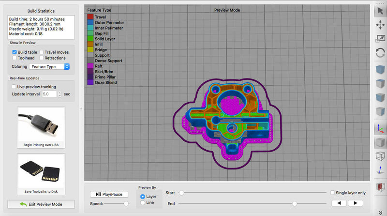Switch to wireframe cube view

coord(380,156)
